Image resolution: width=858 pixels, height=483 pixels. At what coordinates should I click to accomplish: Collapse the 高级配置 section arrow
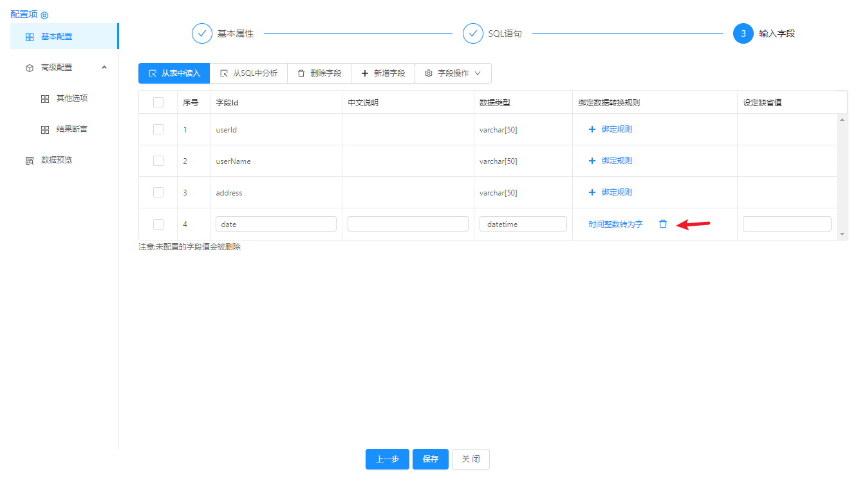coord(104,67)
